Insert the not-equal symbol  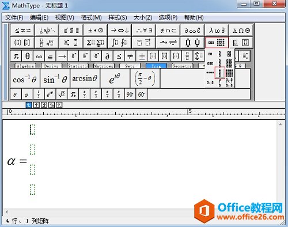click(x=130, y=56)
